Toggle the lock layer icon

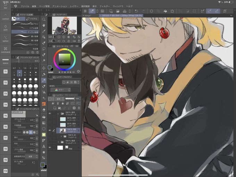tap(62, 103)
